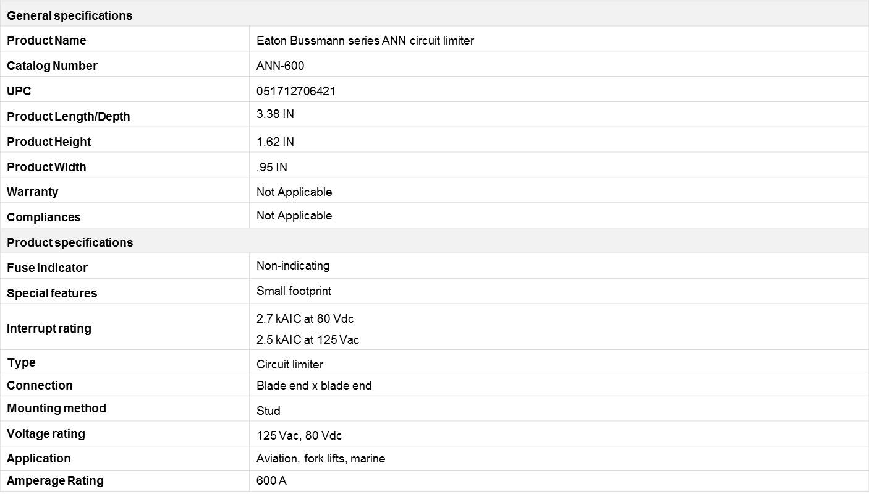Select the '1.62 IN' height value
869x494 pixels.
(x=276, y=142)
